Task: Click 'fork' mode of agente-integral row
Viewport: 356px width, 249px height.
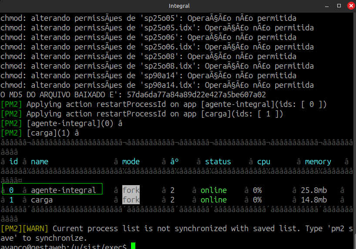Action: click(x=131, y=190)
